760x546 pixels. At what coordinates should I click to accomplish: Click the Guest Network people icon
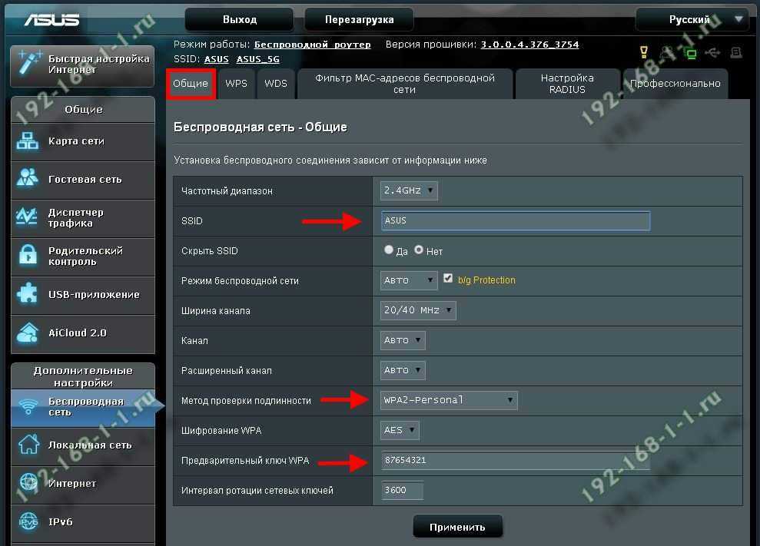tap(28, 178)
